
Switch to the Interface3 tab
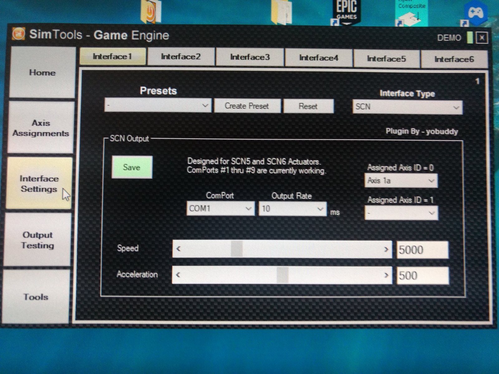pos(250,57)
